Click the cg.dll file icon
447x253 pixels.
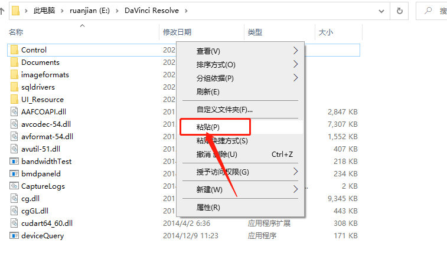pos(14,198)
